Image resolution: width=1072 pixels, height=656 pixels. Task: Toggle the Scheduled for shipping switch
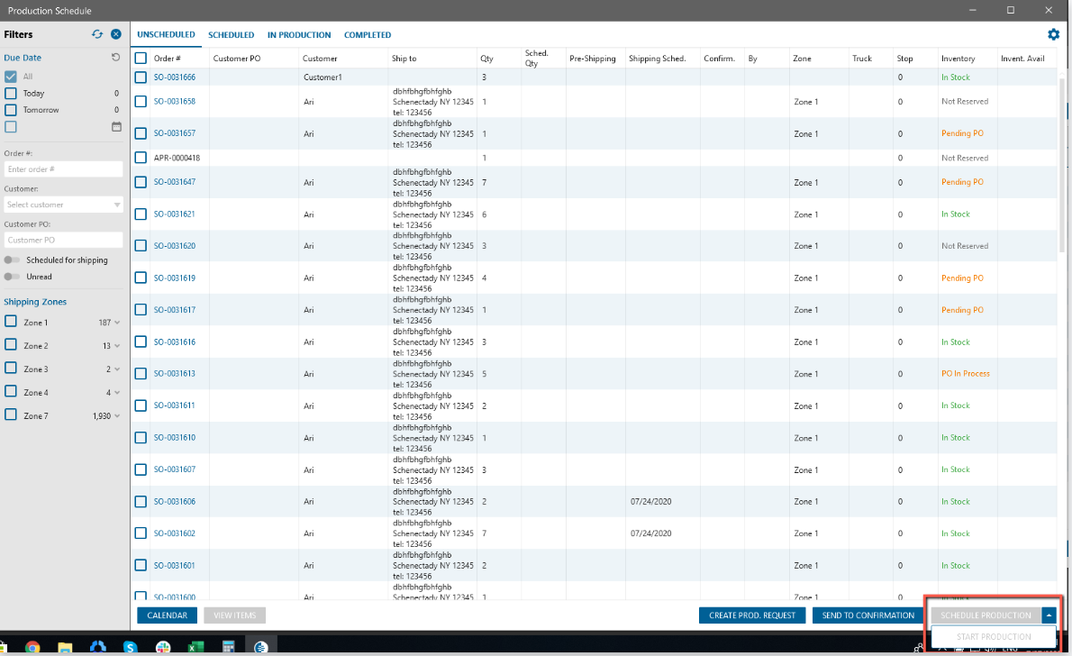(12, 260)
